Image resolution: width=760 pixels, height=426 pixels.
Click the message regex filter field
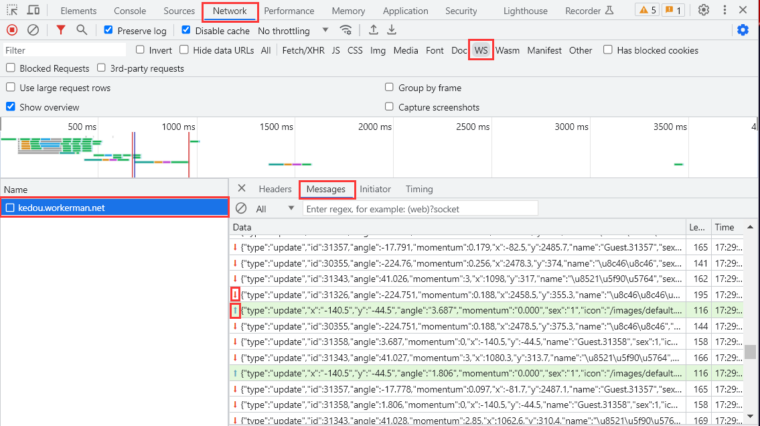[x=421, y=209]
